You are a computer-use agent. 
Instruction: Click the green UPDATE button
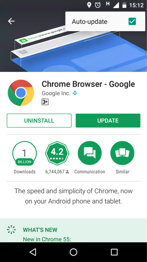108,121
